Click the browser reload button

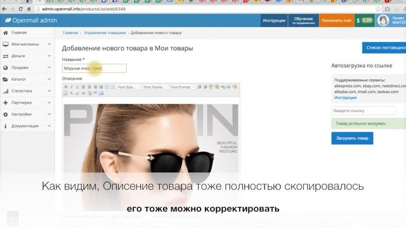(20, 9)
